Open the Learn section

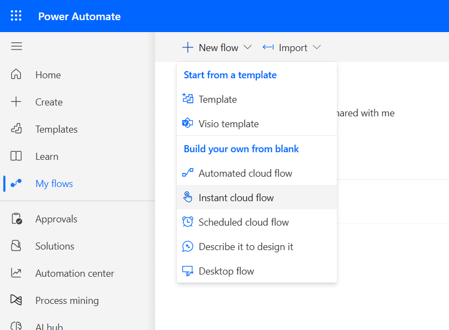tap(47, 156)
